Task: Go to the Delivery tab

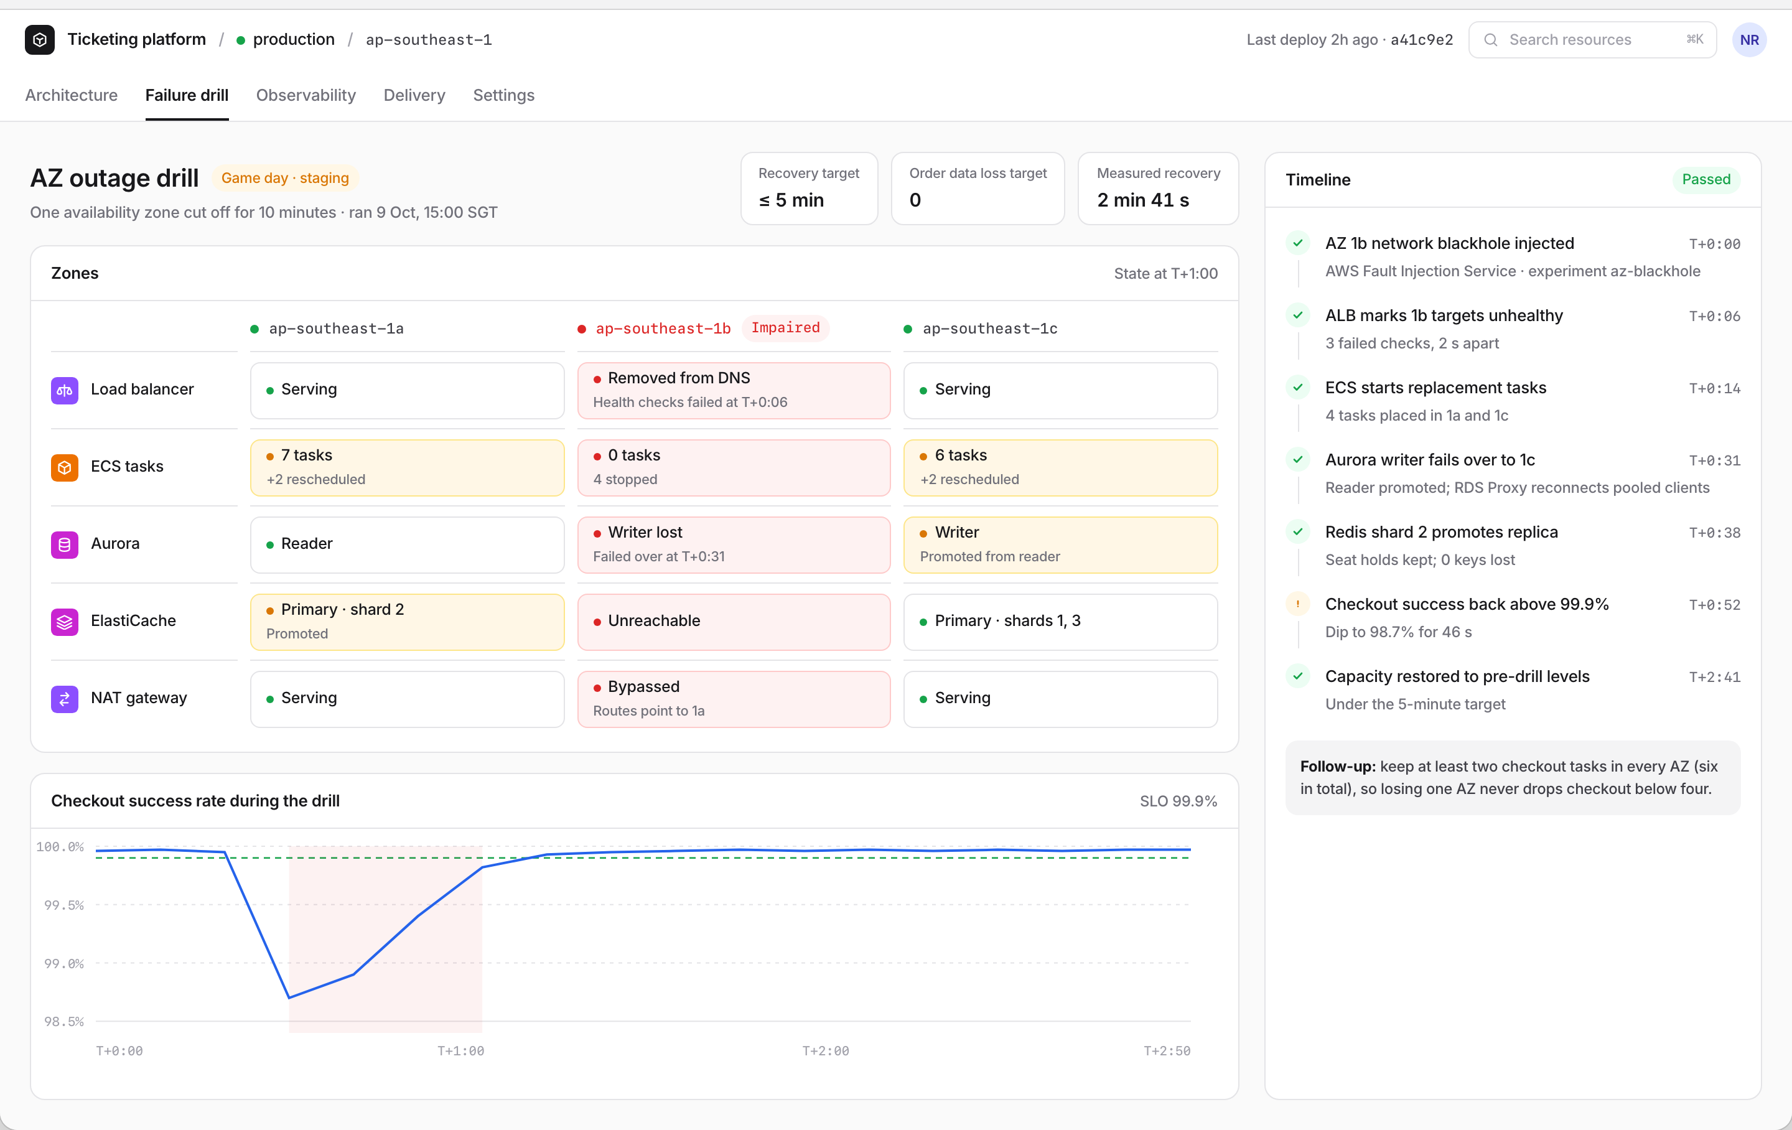Action: [x=414, y=95]
